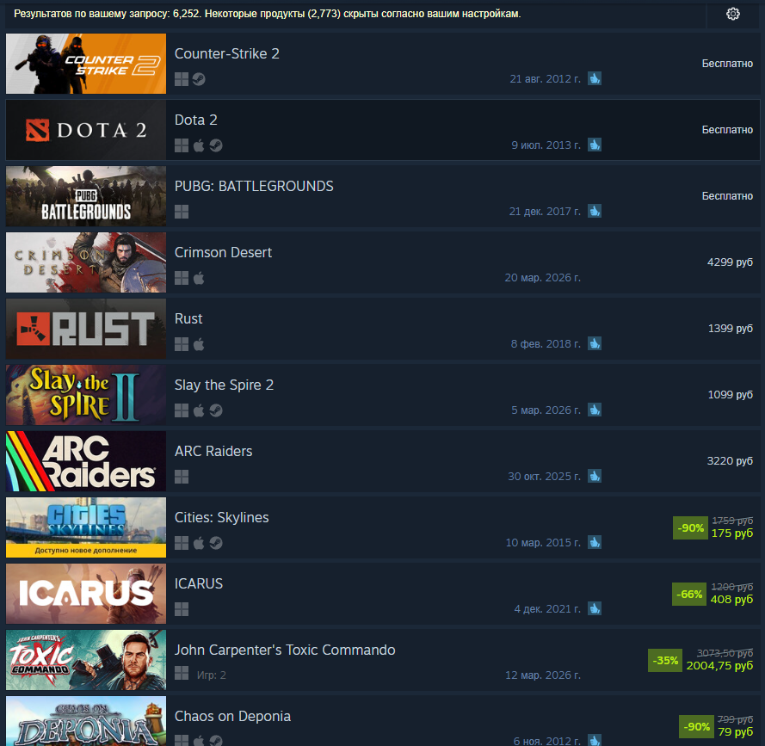Click the Dota 2 Бесплатно price label
The height and width of the screenshot is (746, 765).
[727, 130]
